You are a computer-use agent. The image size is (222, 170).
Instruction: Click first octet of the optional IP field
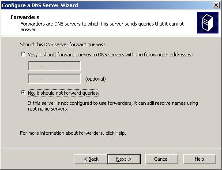click(x=35, y=79)
